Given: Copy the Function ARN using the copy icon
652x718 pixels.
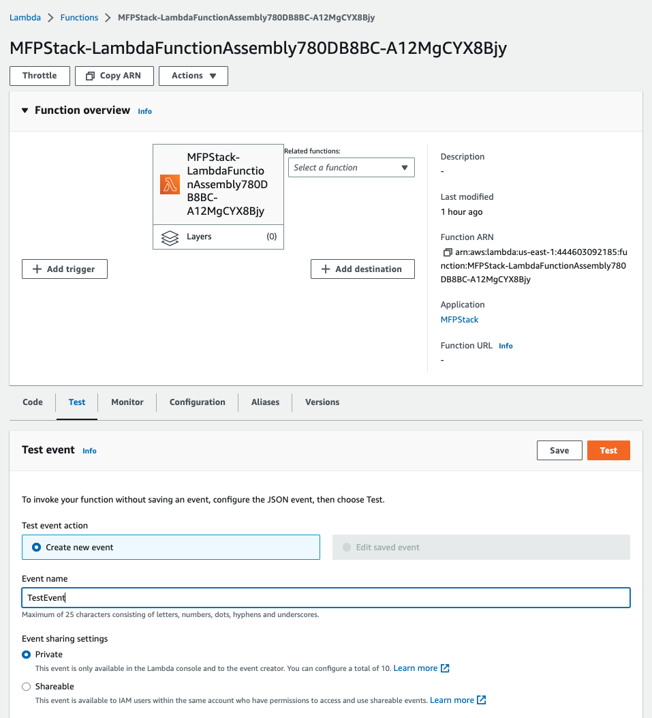Looking at the screenshot, I should [448, 252].
